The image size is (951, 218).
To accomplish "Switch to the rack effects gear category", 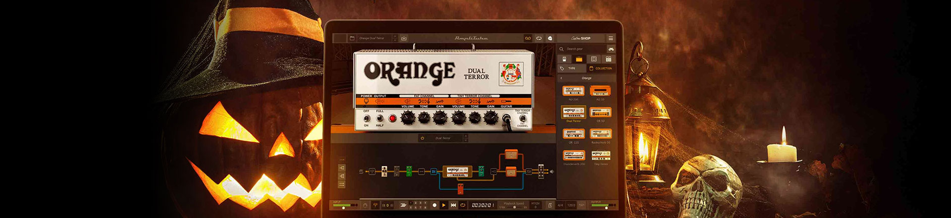I will coord(608,59).
